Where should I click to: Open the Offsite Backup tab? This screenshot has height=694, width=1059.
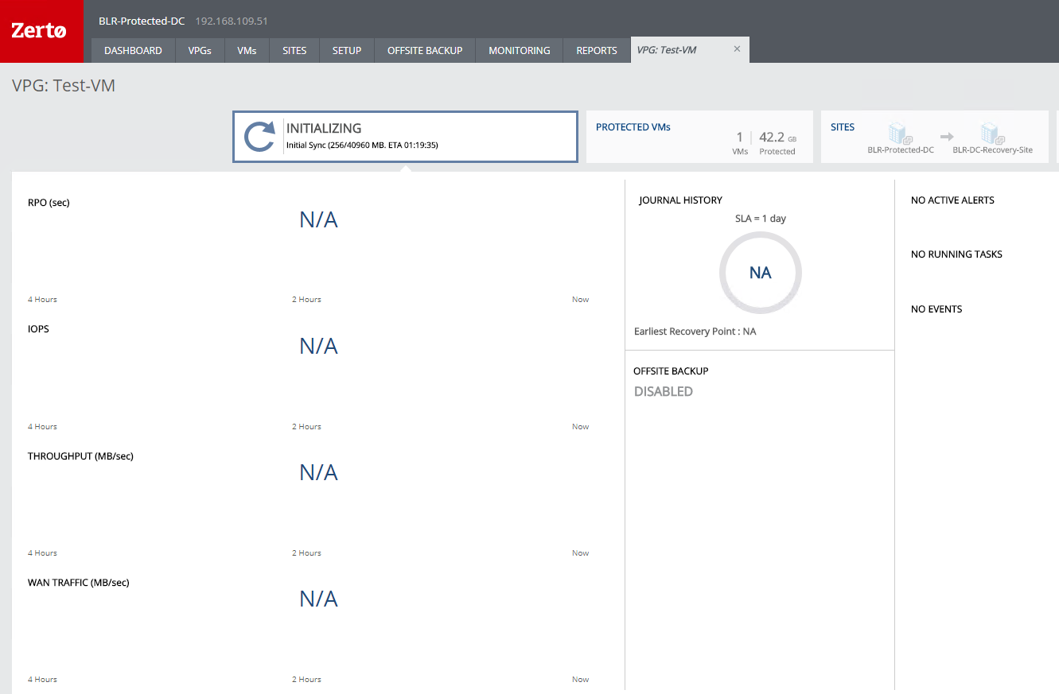coord(425,50)
